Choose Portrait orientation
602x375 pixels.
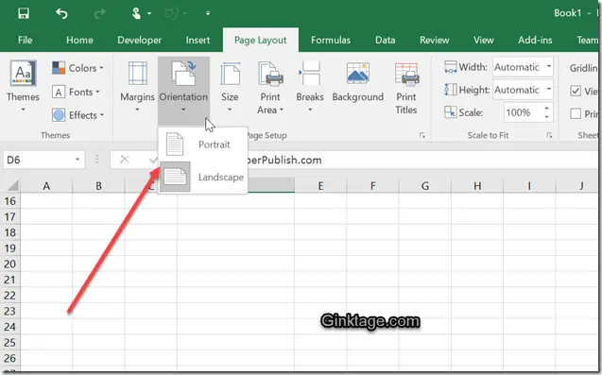pos(202,145)
